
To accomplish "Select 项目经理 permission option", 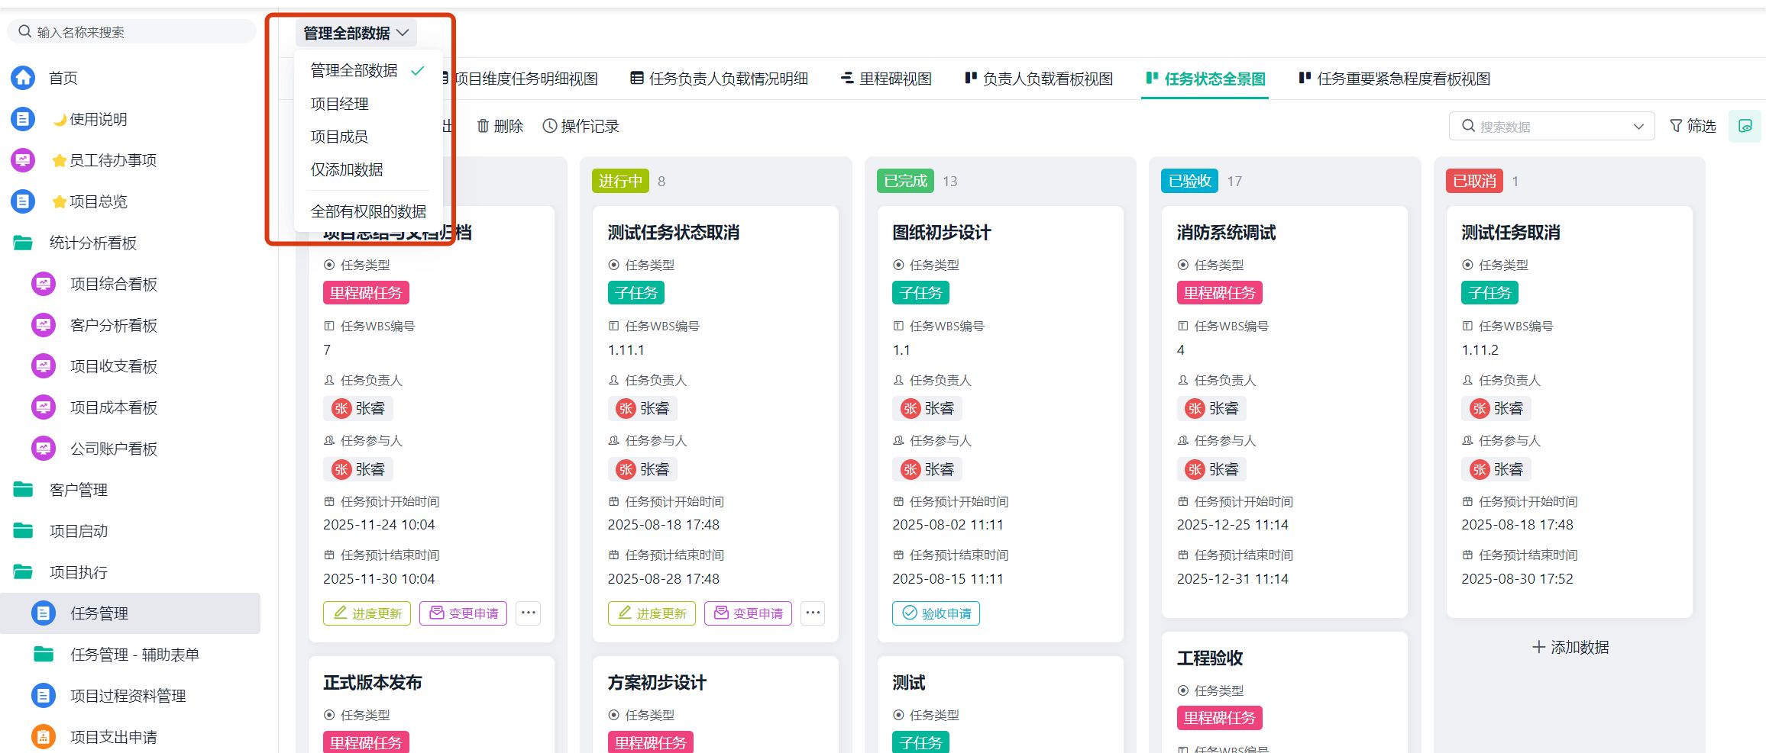I will pos(368,104).
